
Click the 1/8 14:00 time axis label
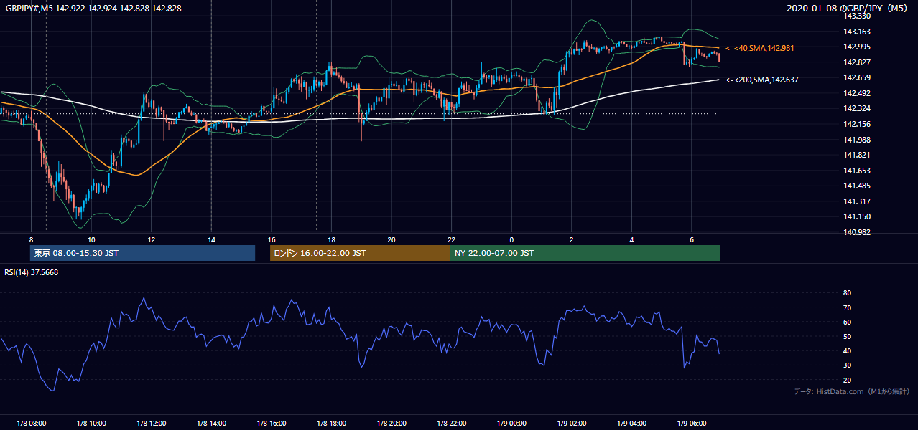click(x=211, y=424)
